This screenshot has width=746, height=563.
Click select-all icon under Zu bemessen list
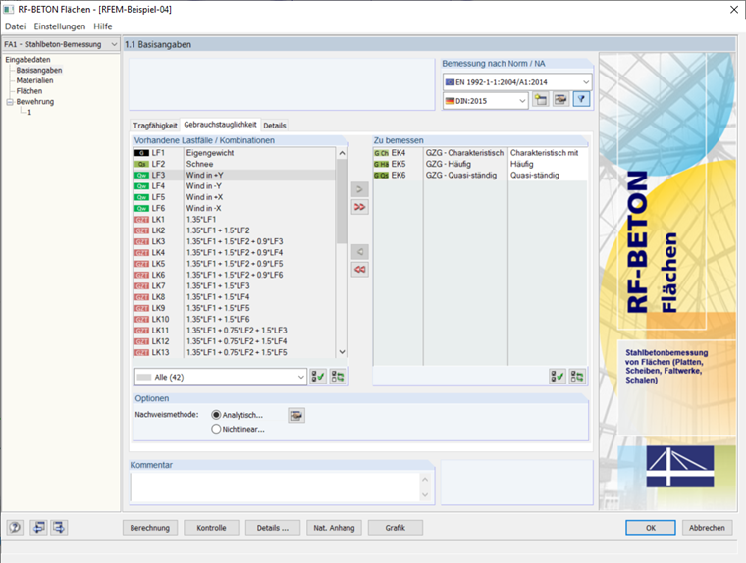558,377
